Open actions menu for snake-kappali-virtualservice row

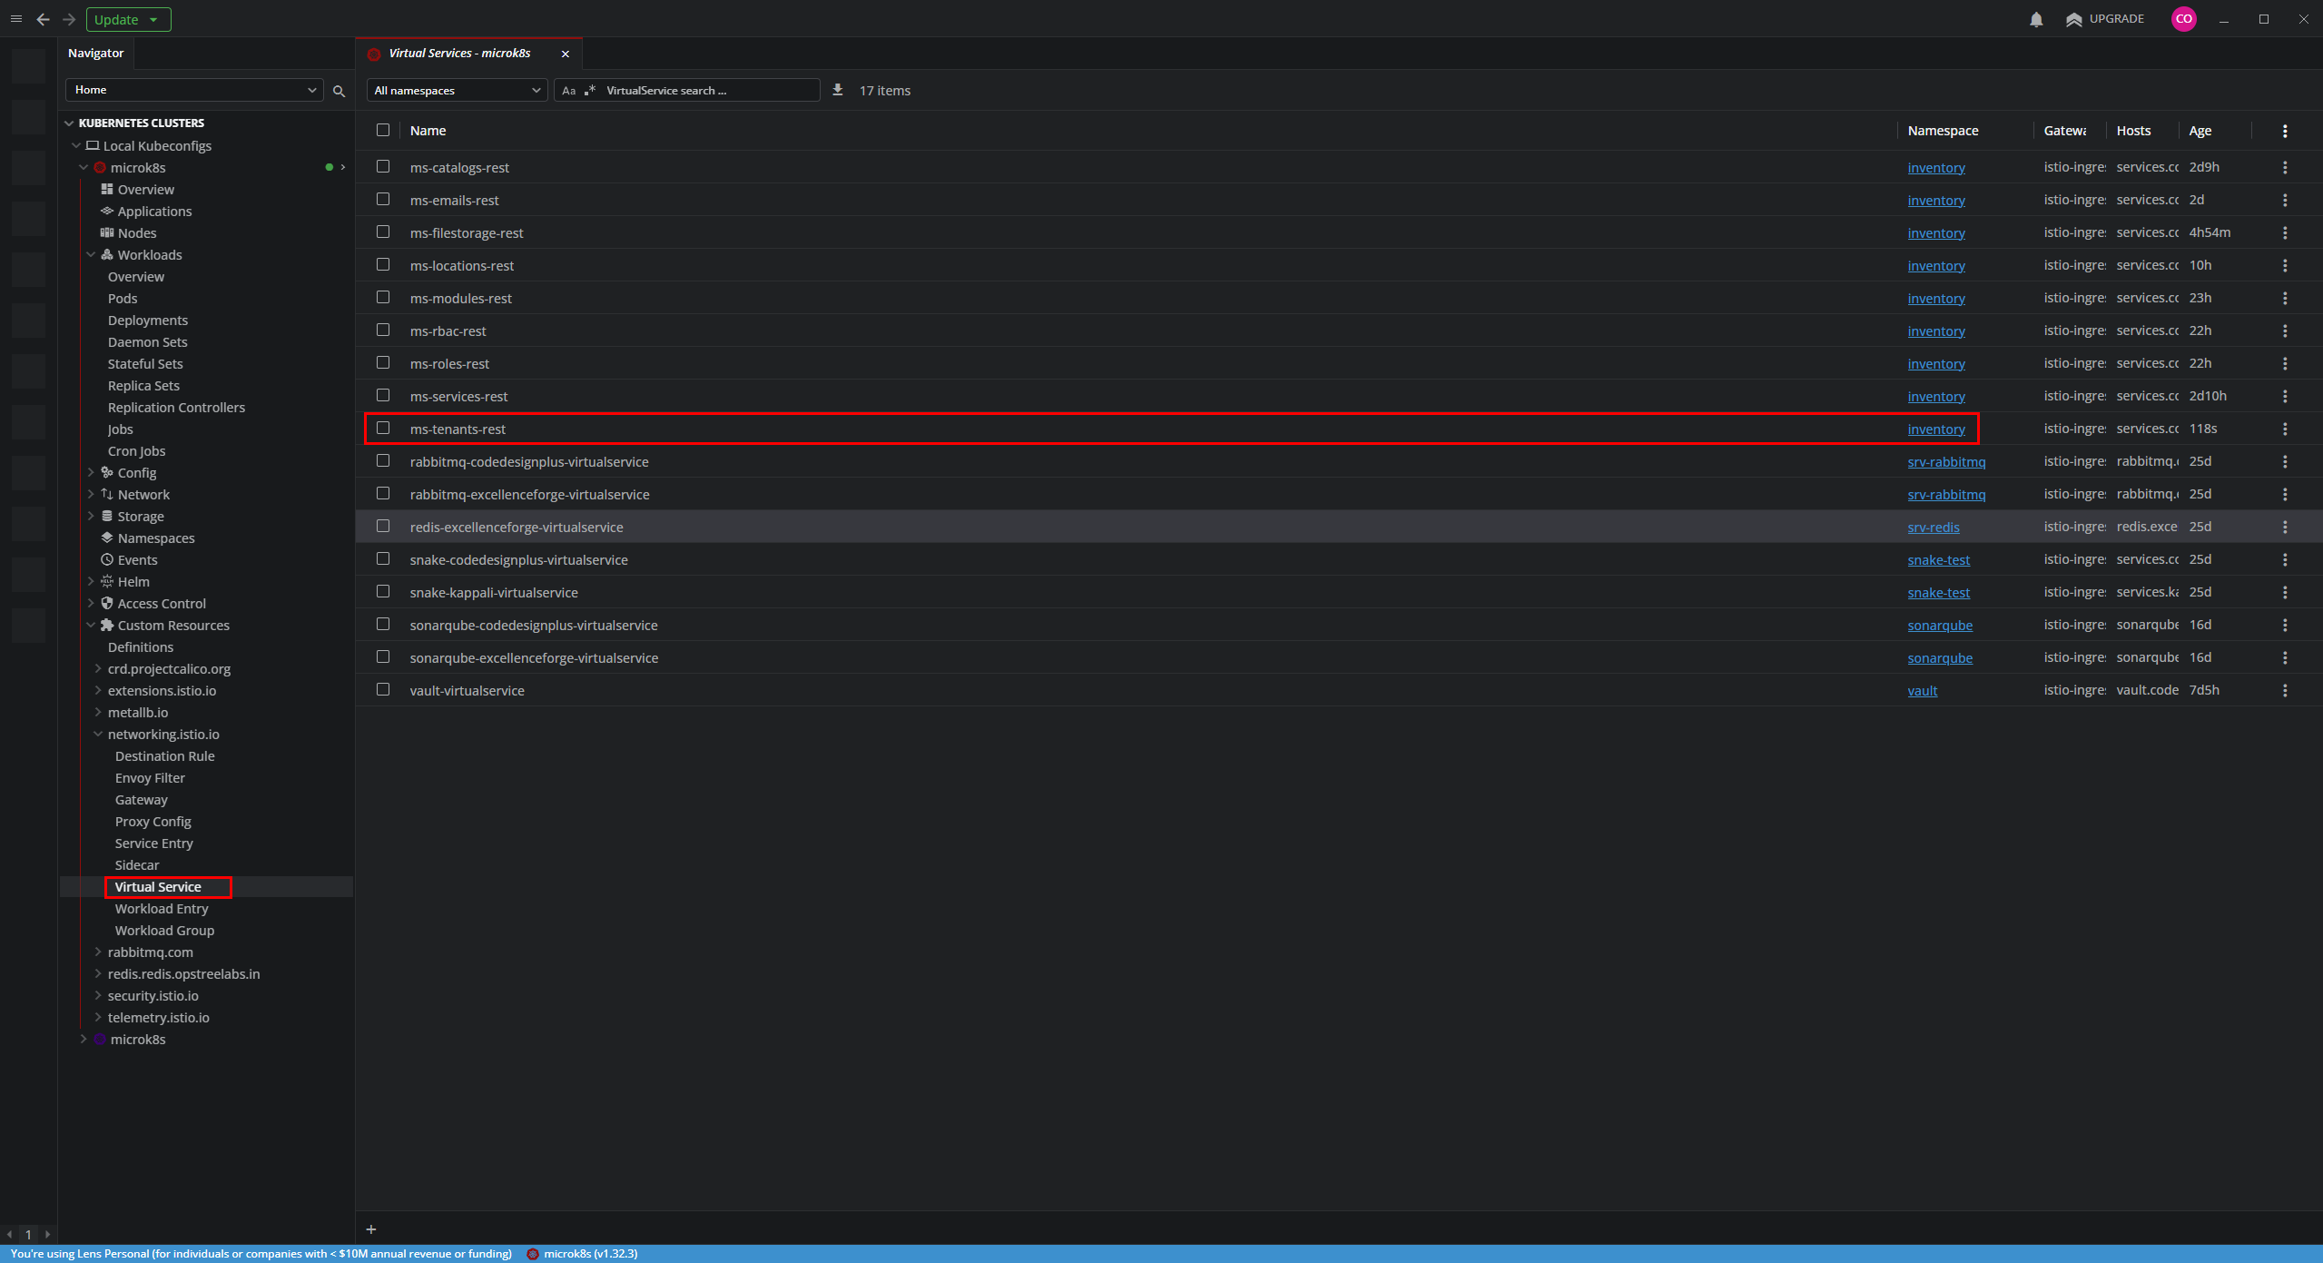click(x=2285, y=592)
